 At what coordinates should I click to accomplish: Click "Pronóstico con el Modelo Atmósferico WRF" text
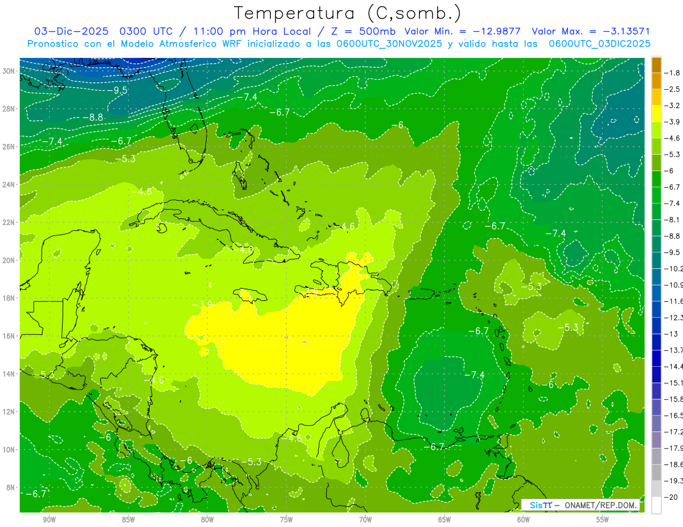pyautogui.click(x=135, y=44)
